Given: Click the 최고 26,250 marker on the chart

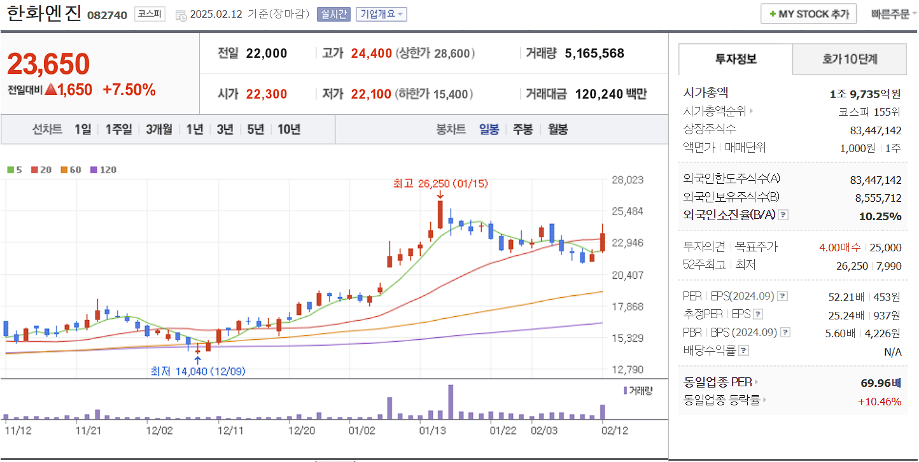Looking at the screenshot, I should point(440,184).
